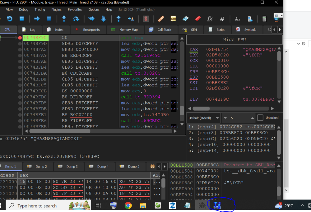Open the argument count dropdown showing 5
This screenshot has width=311, height=212.
coord(238,118)
